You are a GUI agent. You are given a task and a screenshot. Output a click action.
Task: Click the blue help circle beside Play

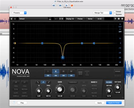tap(14, 102)
